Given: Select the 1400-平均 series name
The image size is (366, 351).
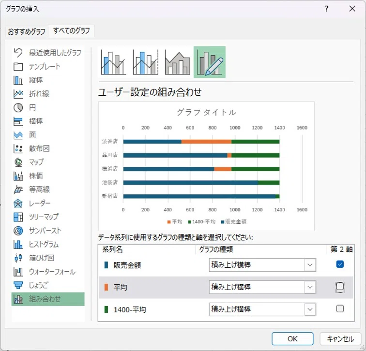Looking at the screenshot, I should point(130,310).
